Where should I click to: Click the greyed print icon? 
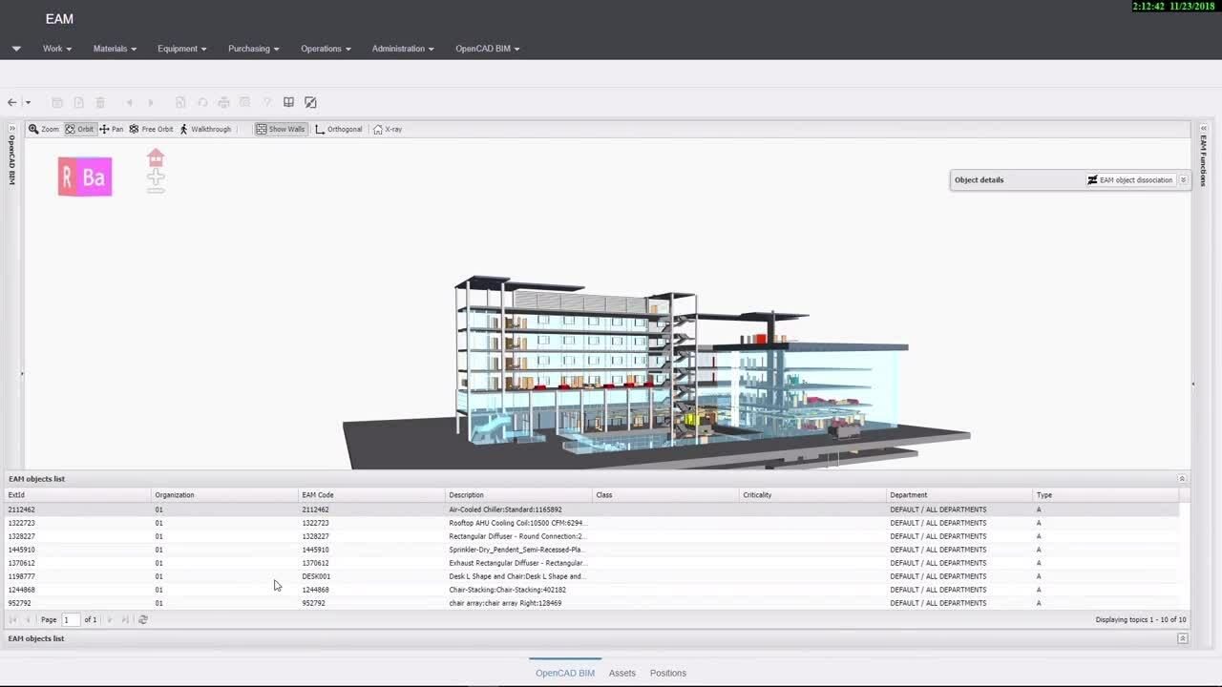223,102
